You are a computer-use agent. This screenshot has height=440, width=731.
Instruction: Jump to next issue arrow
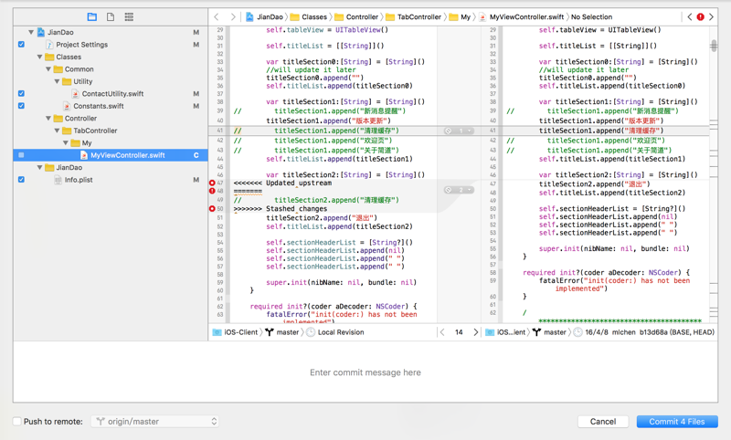pos(712,16)
